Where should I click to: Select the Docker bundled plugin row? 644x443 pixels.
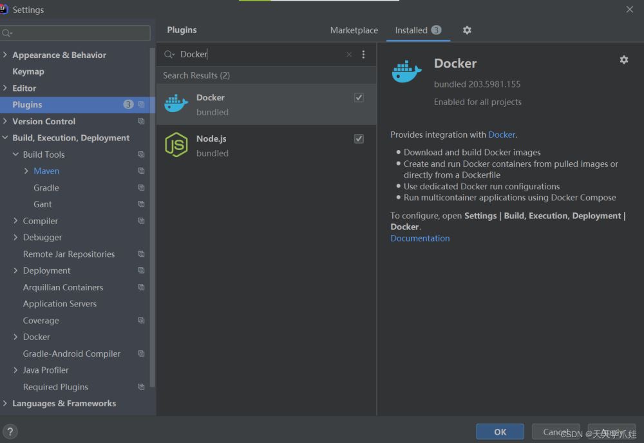click(x=267, y=105)
